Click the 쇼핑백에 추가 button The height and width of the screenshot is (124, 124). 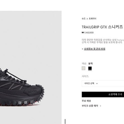pyautogui.click(x=103, y=95)
